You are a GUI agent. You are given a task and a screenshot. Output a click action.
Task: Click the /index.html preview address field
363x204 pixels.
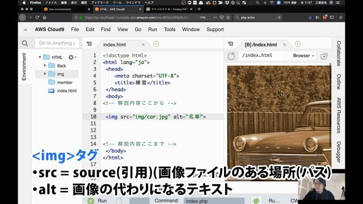click(x=260, y=56)
